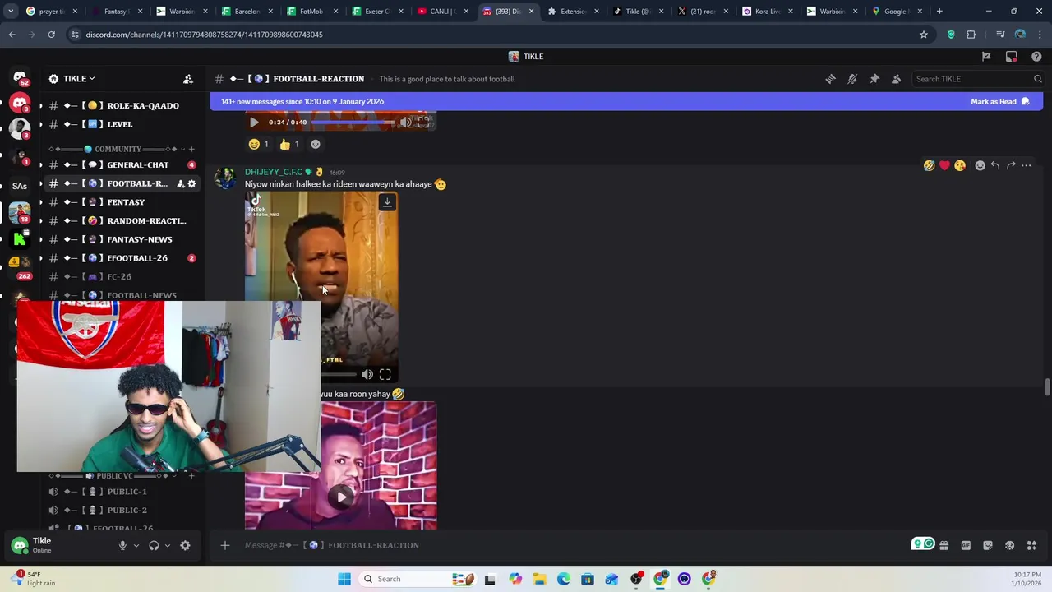Open more options for hovered message
The width and height of the screenshot is (1052, 592).
[x=1026, y=165]
